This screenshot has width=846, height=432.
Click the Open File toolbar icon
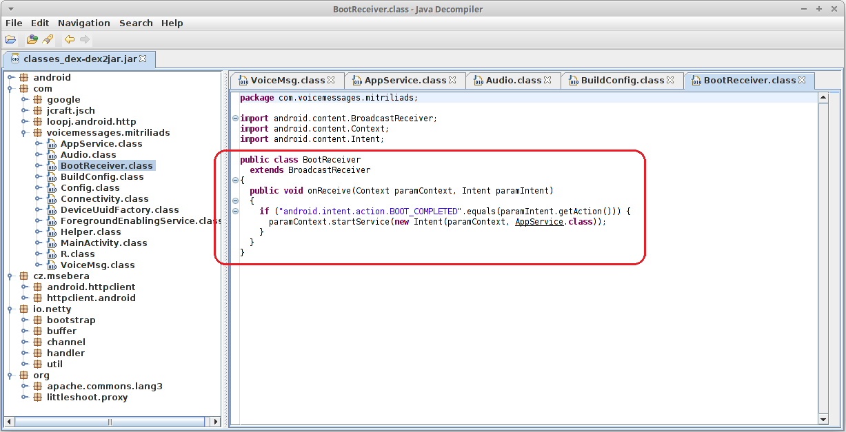(10, 39)
